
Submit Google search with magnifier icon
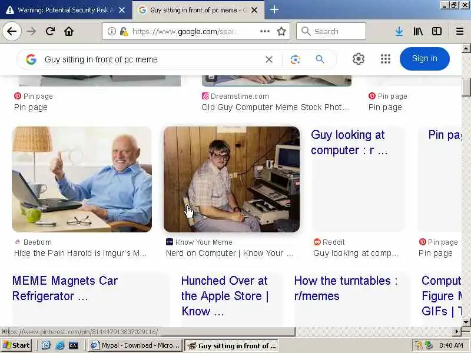[320, 59]
